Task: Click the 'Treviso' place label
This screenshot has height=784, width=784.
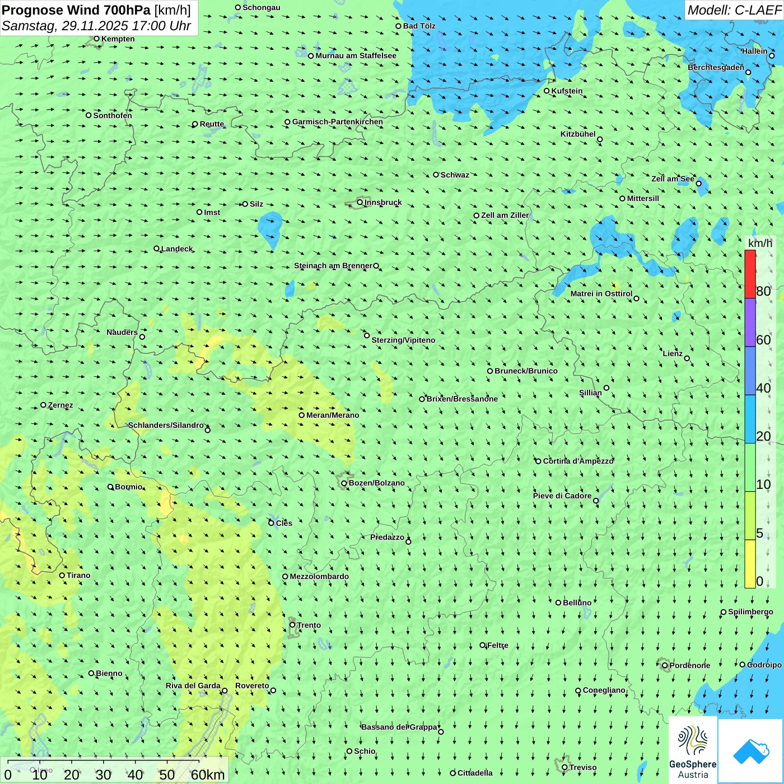Action: 583,767
